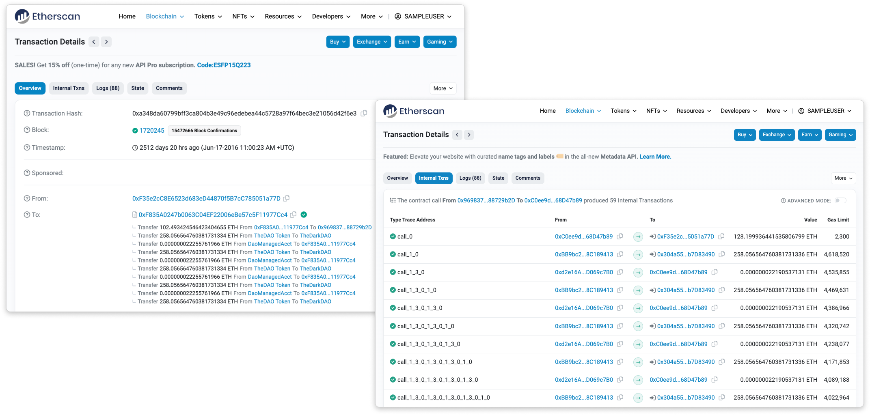Copy the From address 0xF35e2c...a77D
The height and width of the screenshot is (415, 870).
pos(286,198)
